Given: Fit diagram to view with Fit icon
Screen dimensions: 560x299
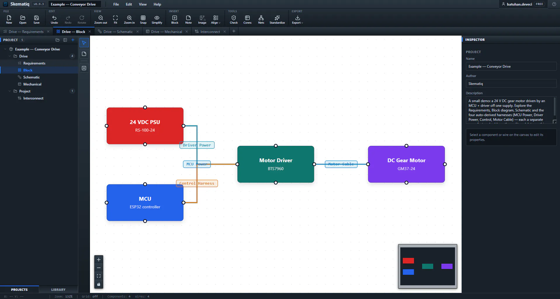Looking at the screenshot, I should (115, 20).
